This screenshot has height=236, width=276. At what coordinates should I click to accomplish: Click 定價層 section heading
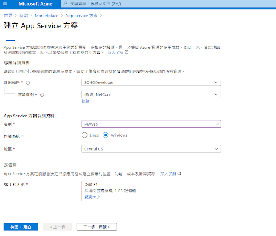pyautogui.click(x=10, y=165)
